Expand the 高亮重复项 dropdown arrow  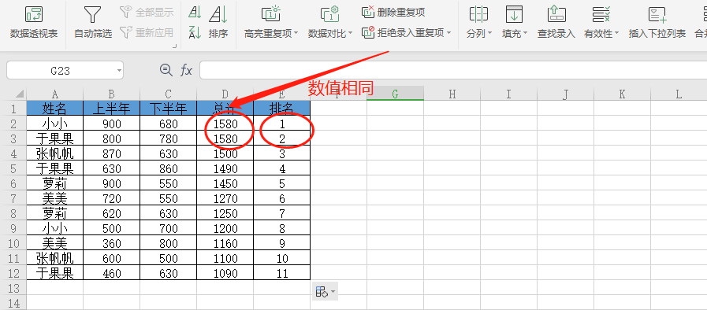click(x=296, y=33)
